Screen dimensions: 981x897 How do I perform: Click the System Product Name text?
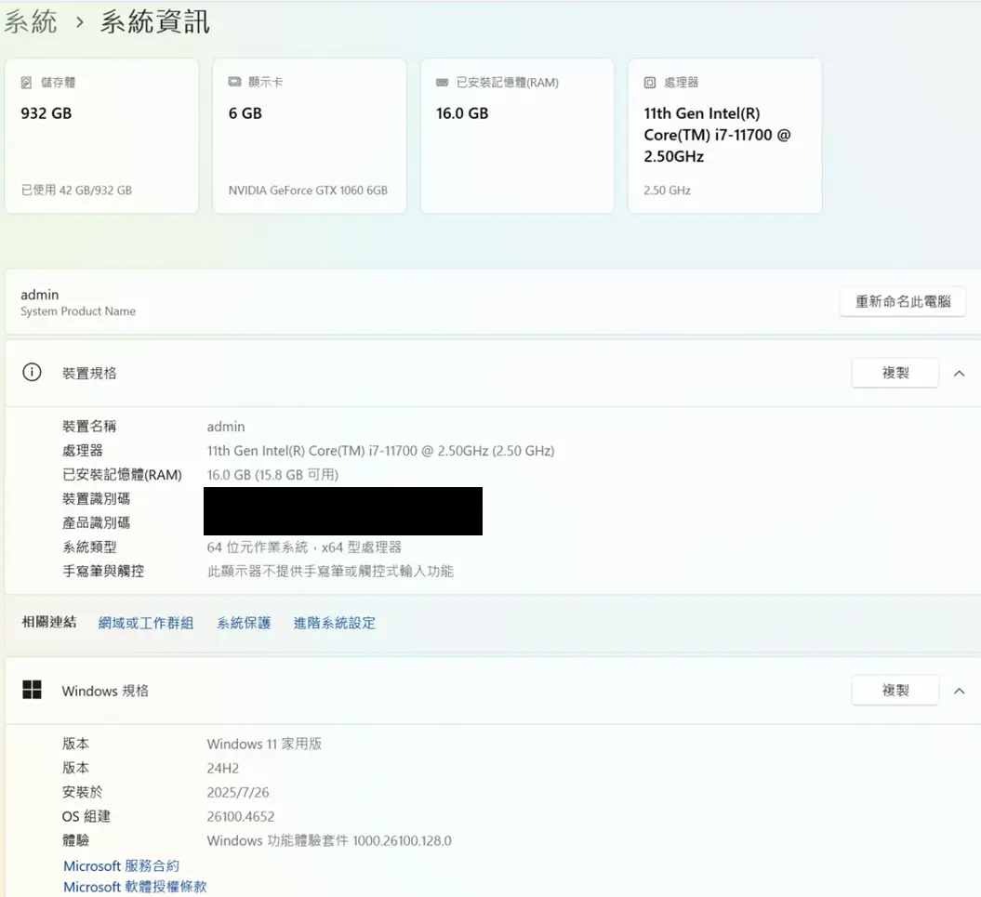78,311
